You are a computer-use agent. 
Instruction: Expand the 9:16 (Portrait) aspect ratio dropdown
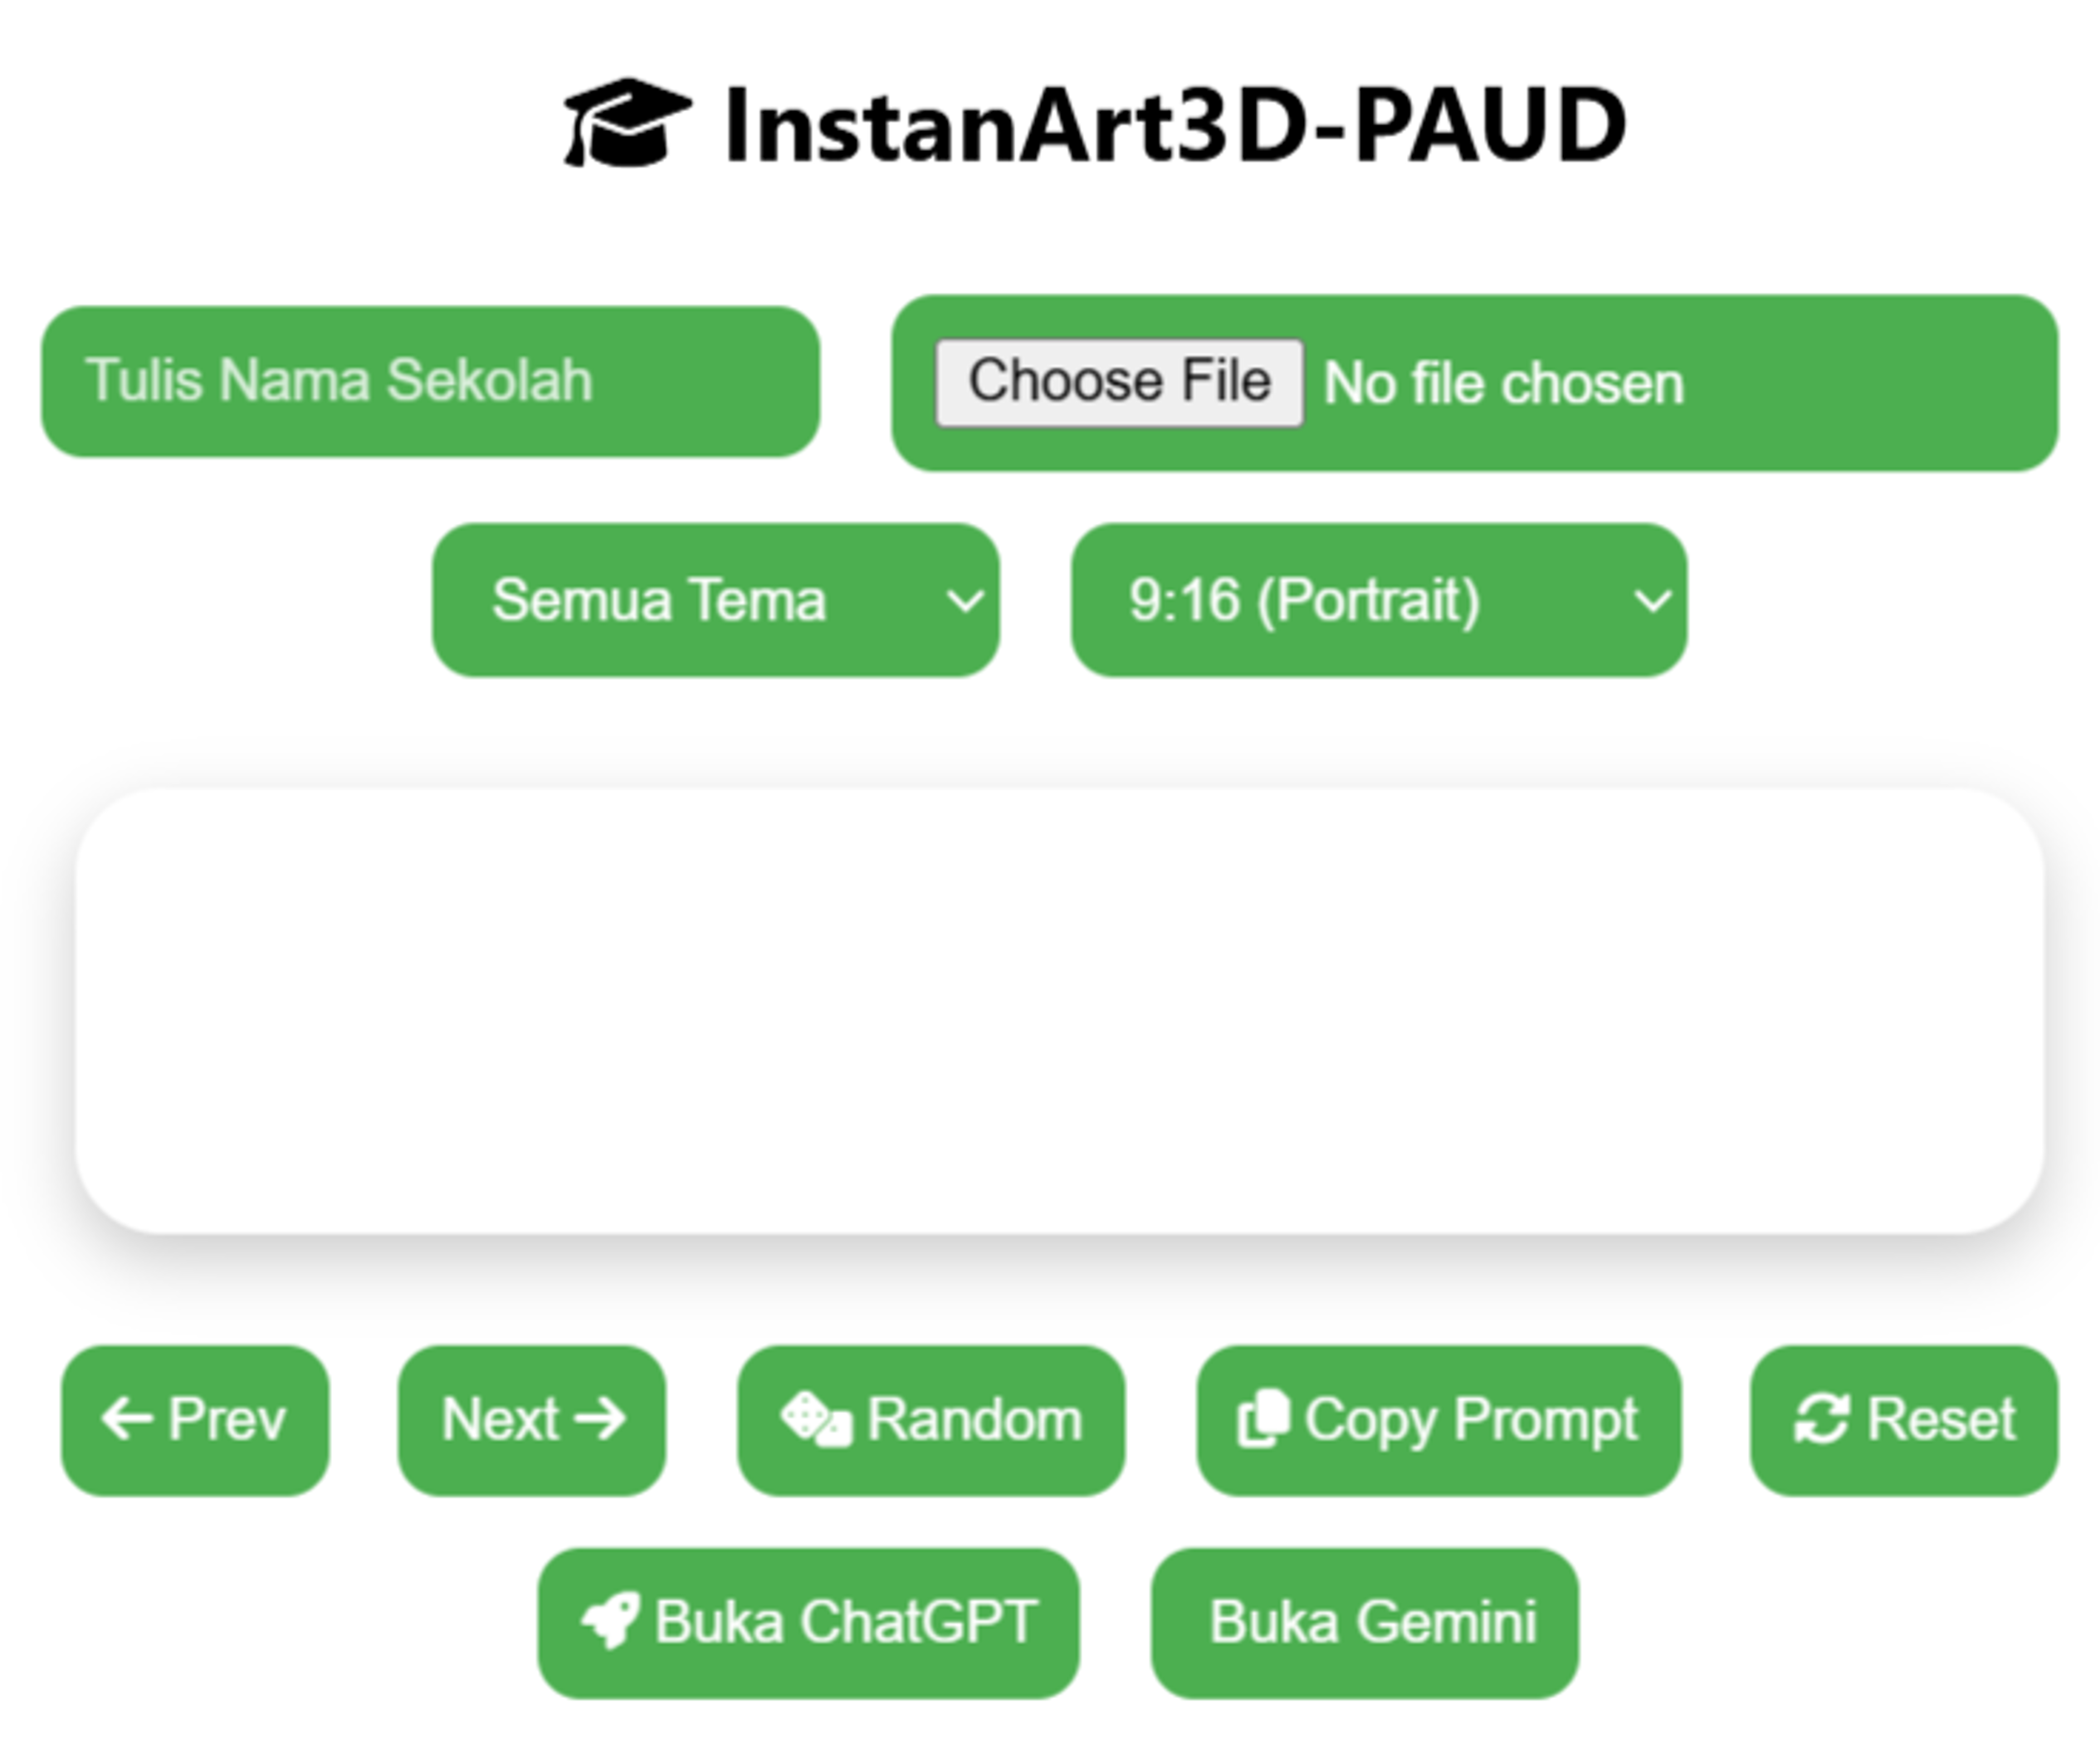click(1378, 600)
